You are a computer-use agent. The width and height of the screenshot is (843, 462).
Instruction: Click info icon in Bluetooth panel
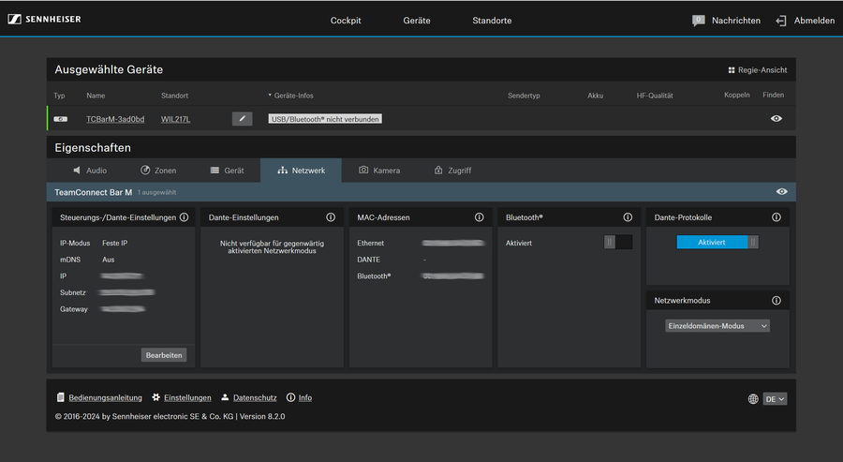point(628,217)
